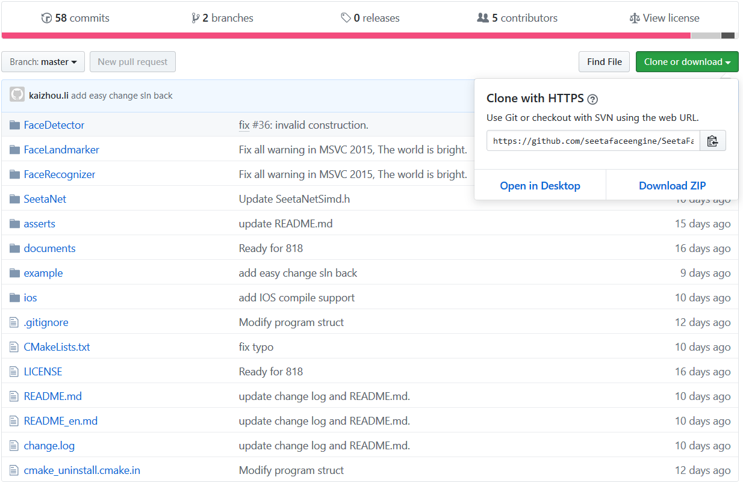This screenshot has width=743, height=486.
Task: Click the README.md file icon
Action: 14,396
